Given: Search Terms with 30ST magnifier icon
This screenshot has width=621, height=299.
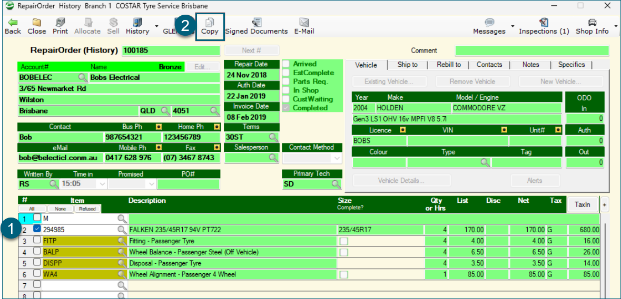Looking at the screenshot, I should 274,137.
